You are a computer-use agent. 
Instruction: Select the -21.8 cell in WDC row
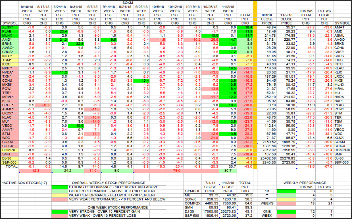tap(210, 138)
